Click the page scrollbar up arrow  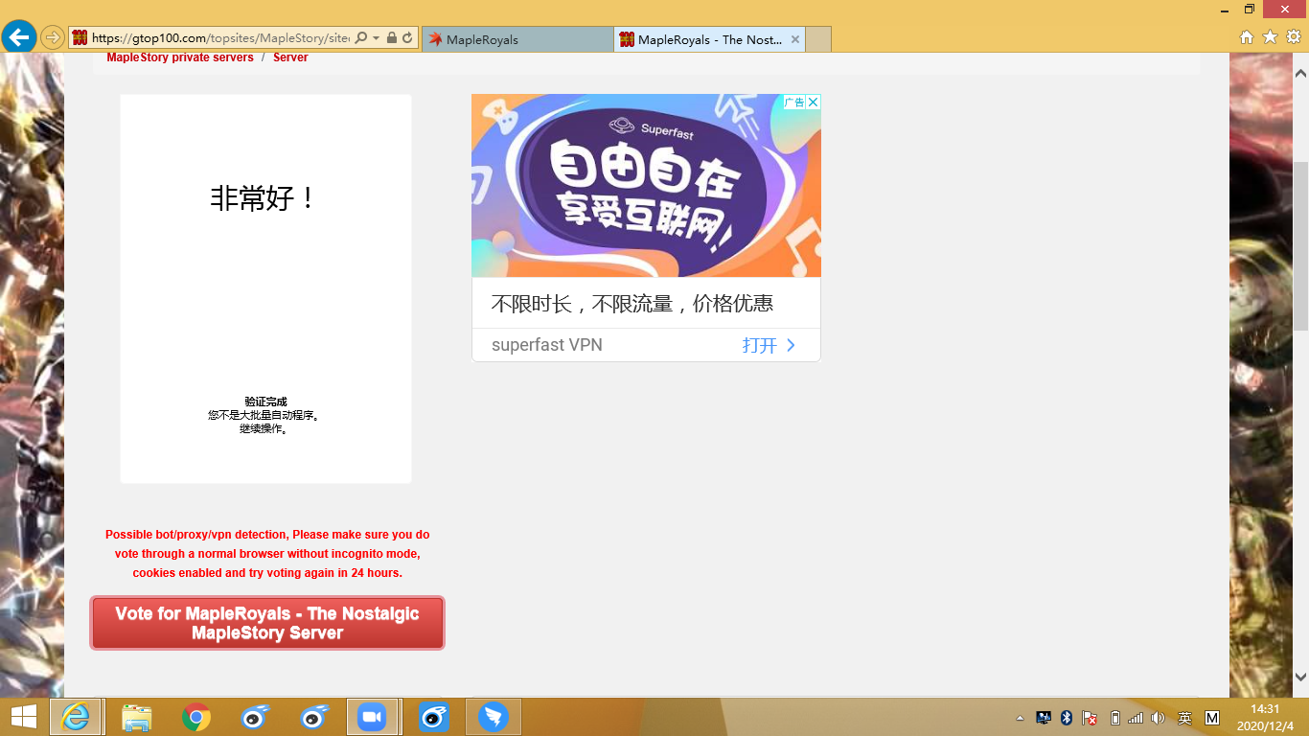coord(1300,73)
